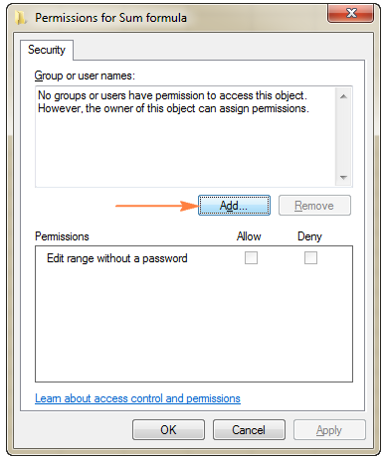Click the folder icon in the title bar
385x460 pixels.
coord(21,18)
